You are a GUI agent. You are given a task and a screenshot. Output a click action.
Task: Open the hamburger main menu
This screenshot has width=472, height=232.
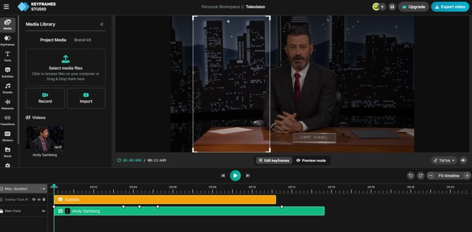coord(6,7)
